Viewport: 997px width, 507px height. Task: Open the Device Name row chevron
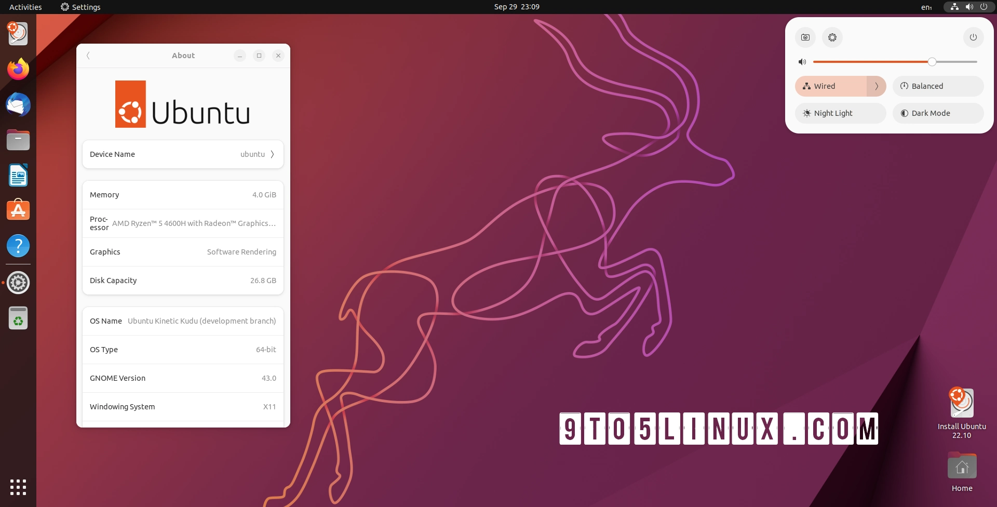click(272, 154)
